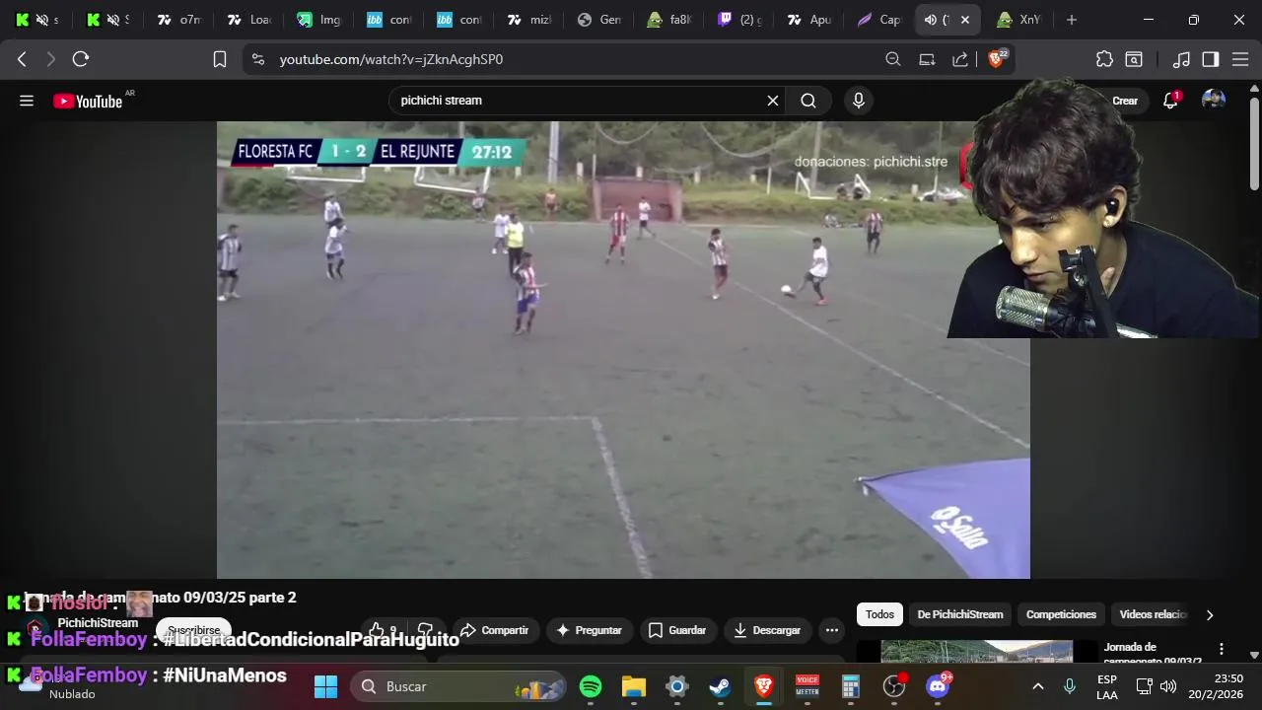Select the Videos relacionados filter chip
This screenshot has width=1262, height=710.
coord(1153,614)
